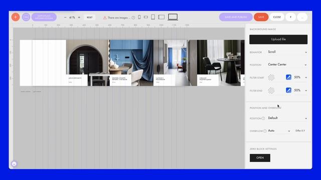Click SAVE AND PUBLISH button

(236, 17)
